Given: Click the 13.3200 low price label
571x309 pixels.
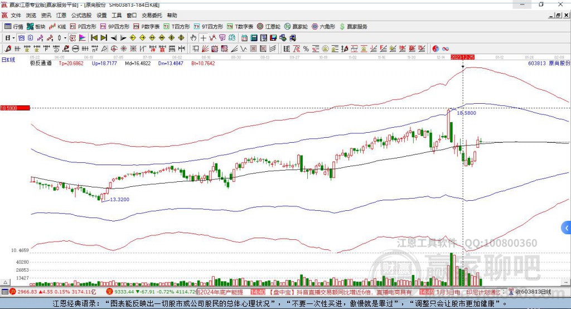Looking at the screenshot, I should [119, 199].
